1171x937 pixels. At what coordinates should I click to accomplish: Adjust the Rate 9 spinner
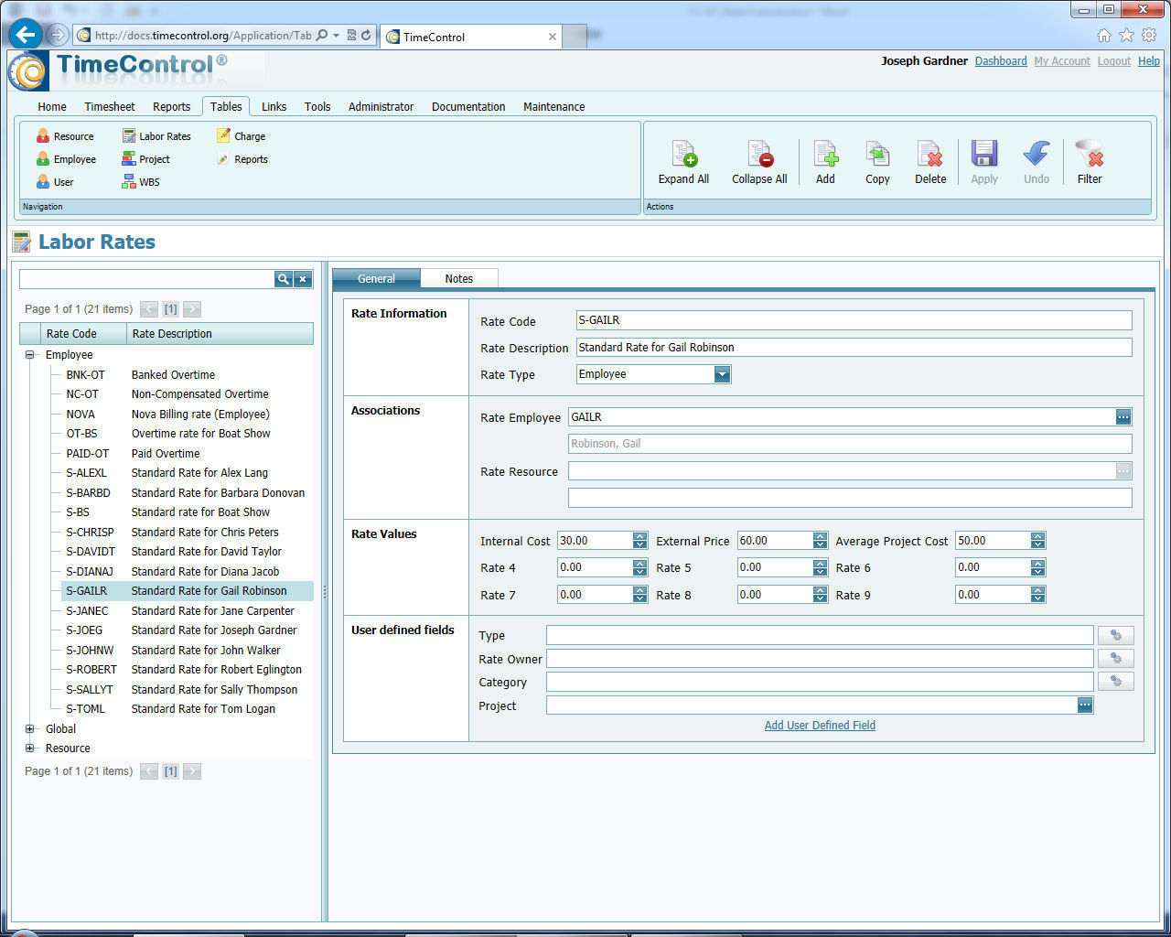(x=1037, y=594)
